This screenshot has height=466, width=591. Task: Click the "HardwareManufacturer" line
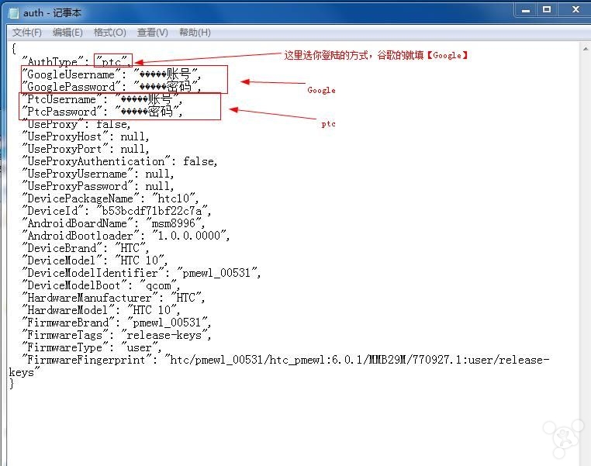point(113,298)
